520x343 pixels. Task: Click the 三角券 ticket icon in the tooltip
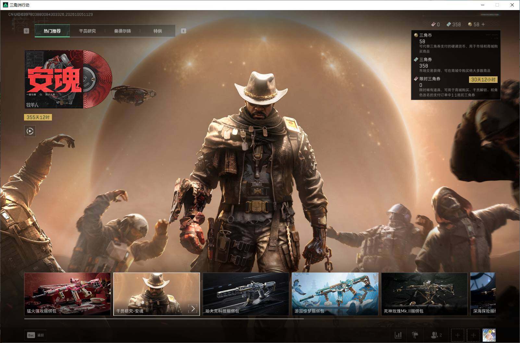pos(416,59)
